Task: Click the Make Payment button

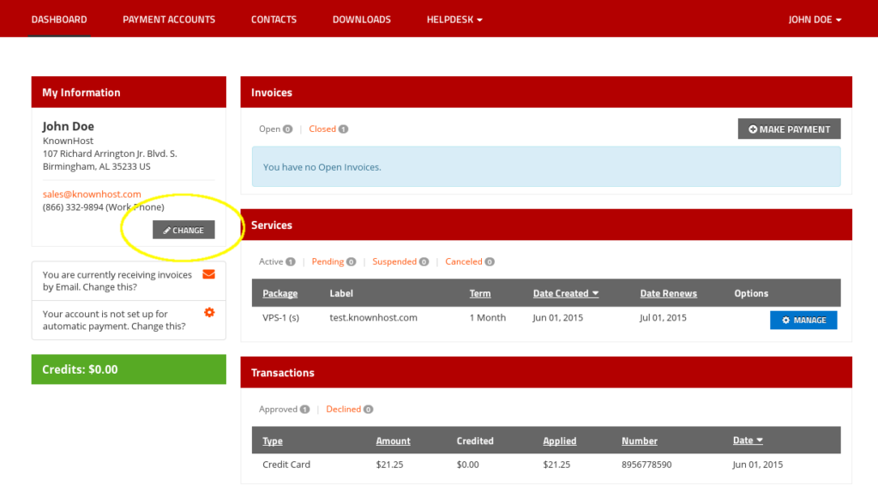Action: [789, 129]
